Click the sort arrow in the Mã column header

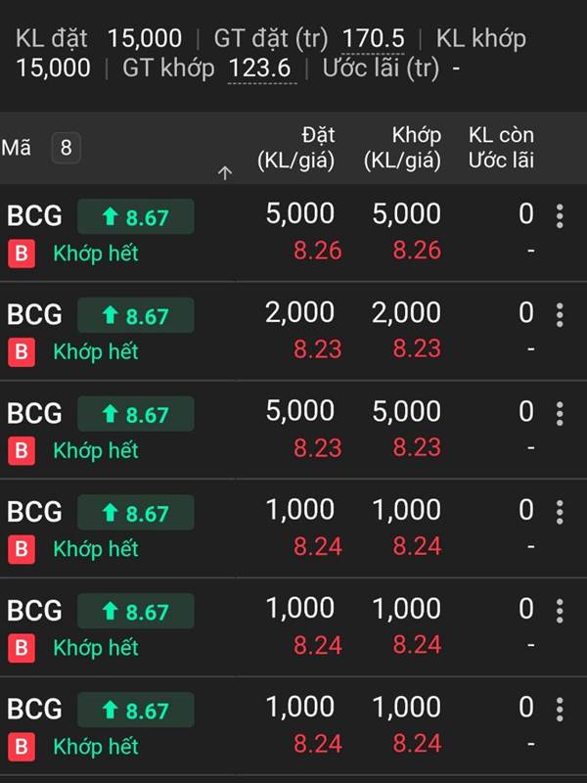click(225, 173)
